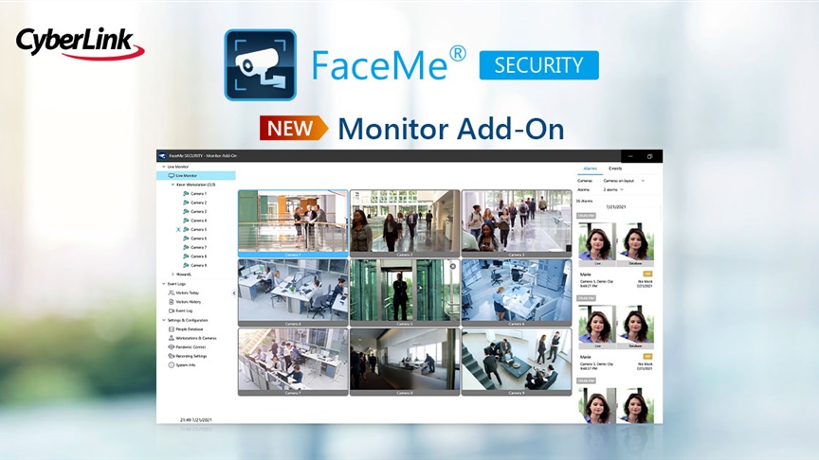This screenshot has width=819, height=460.
Task: Select the Camera 1 video feed
Action: [293, 221]
